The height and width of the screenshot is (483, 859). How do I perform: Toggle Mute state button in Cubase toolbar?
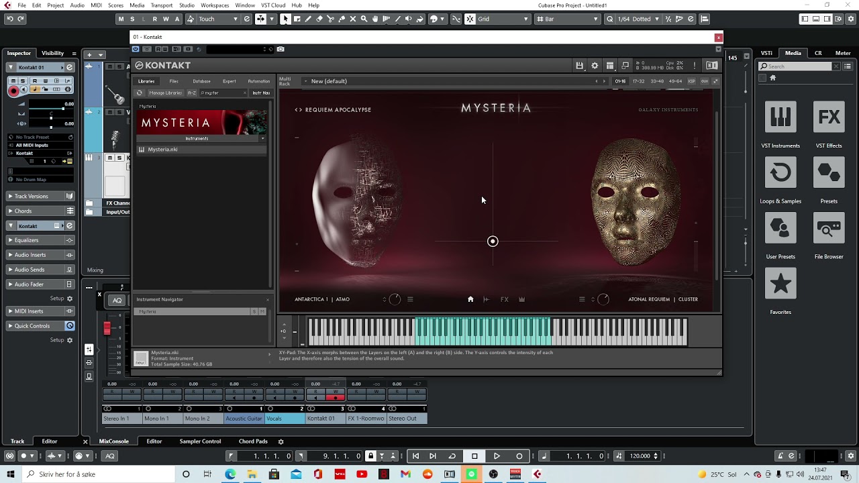pos(121,19)
